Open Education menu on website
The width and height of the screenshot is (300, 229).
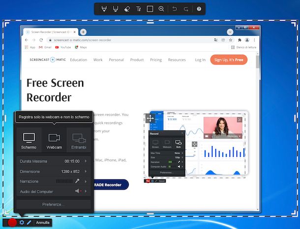79,60
